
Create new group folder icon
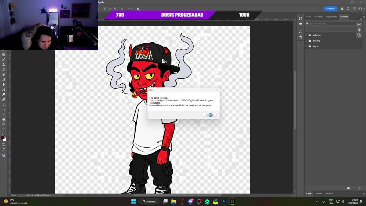click(348, 188)
